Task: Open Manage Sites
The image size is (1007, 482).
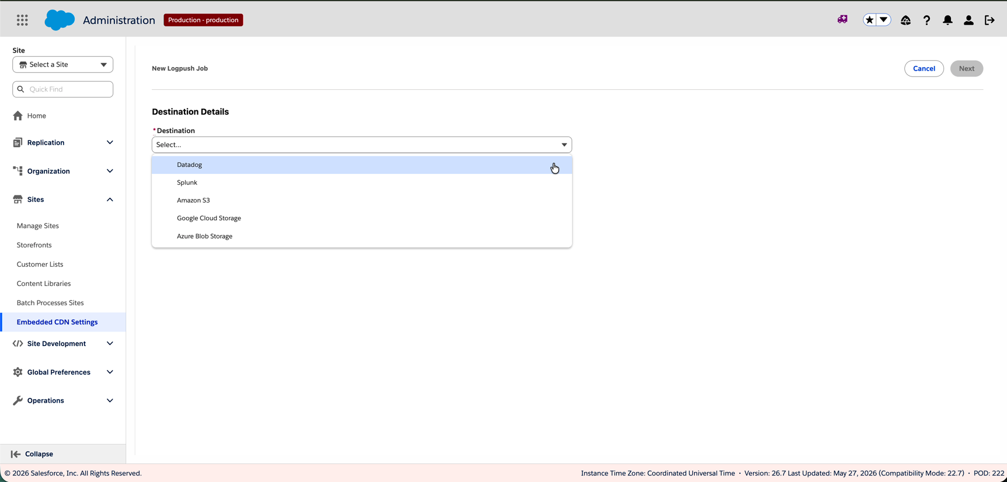Action: (38, 226)
